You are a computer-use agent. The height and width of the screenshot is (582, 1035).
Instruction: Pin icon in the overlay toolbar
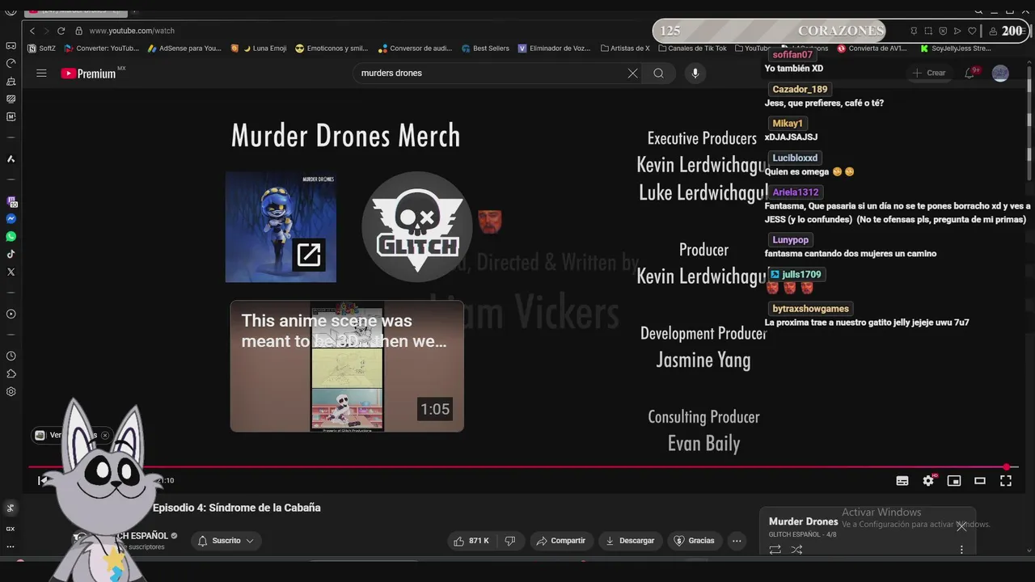tap(914, 32)
